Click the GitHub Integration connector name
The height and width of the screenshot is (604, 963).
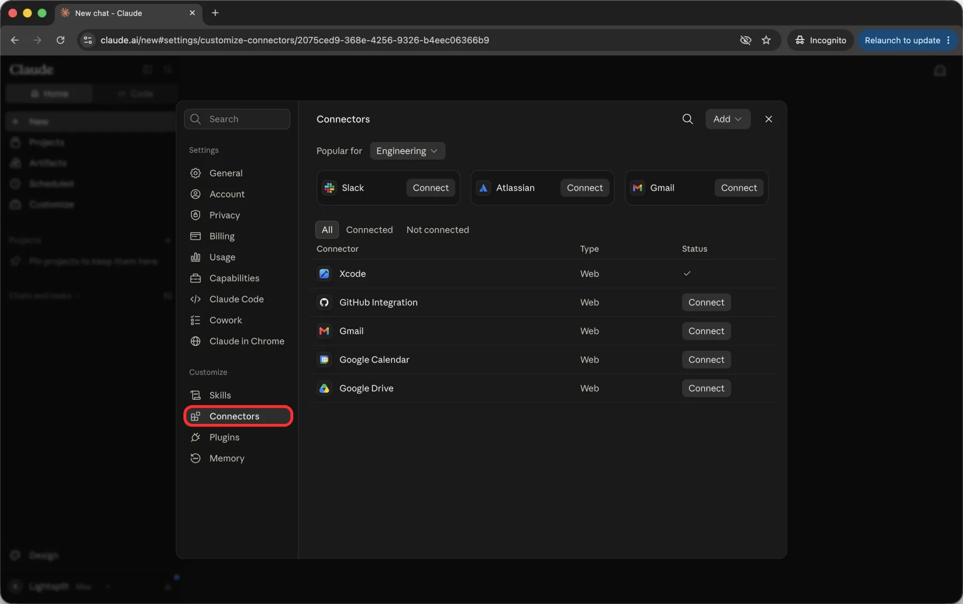[x=378, y=303]
